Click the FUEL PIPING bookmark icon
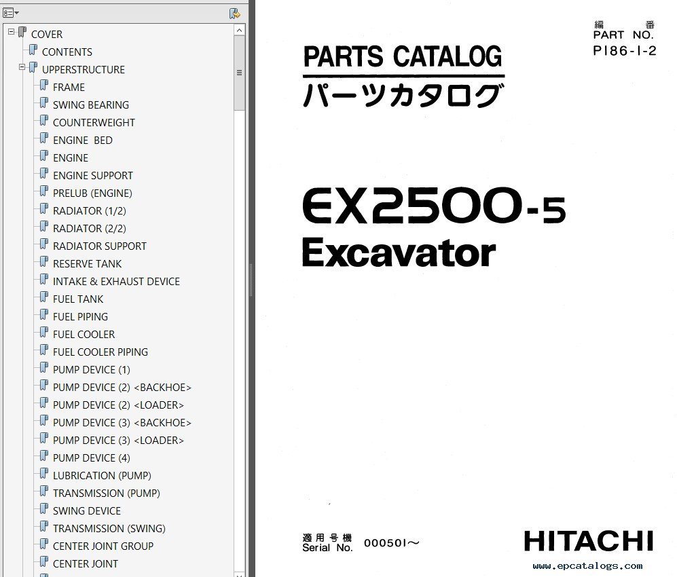This screenshot has width=677, height=577. [43, 316]
